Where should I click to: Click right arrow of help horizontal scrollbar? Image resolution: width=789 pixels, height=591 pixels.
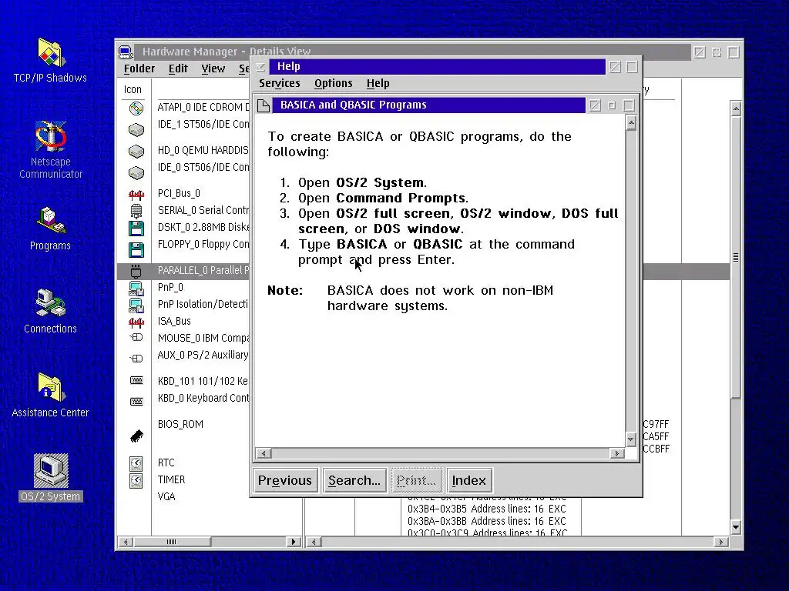pyautogui.click(x=617, y=453)
